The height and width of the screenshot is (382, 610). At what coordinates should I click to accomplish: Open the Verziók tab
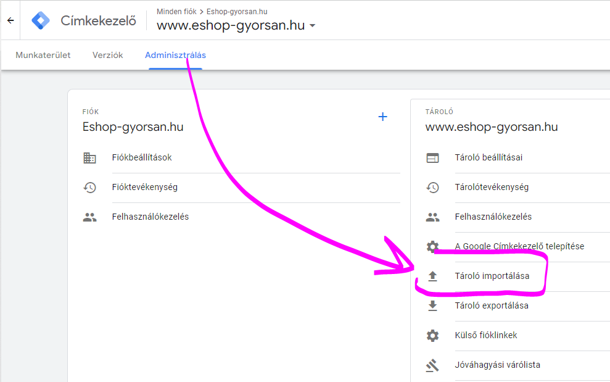coord(108,56)
